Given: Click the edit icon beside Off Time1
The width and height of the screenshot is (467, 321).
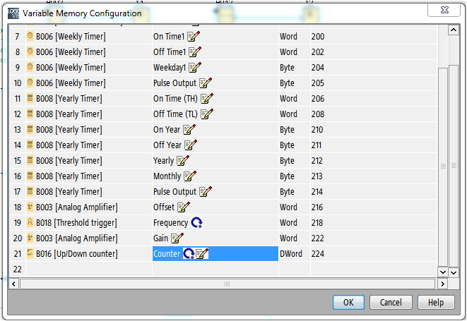Looking at the screenshot, I should click(195, 52).
